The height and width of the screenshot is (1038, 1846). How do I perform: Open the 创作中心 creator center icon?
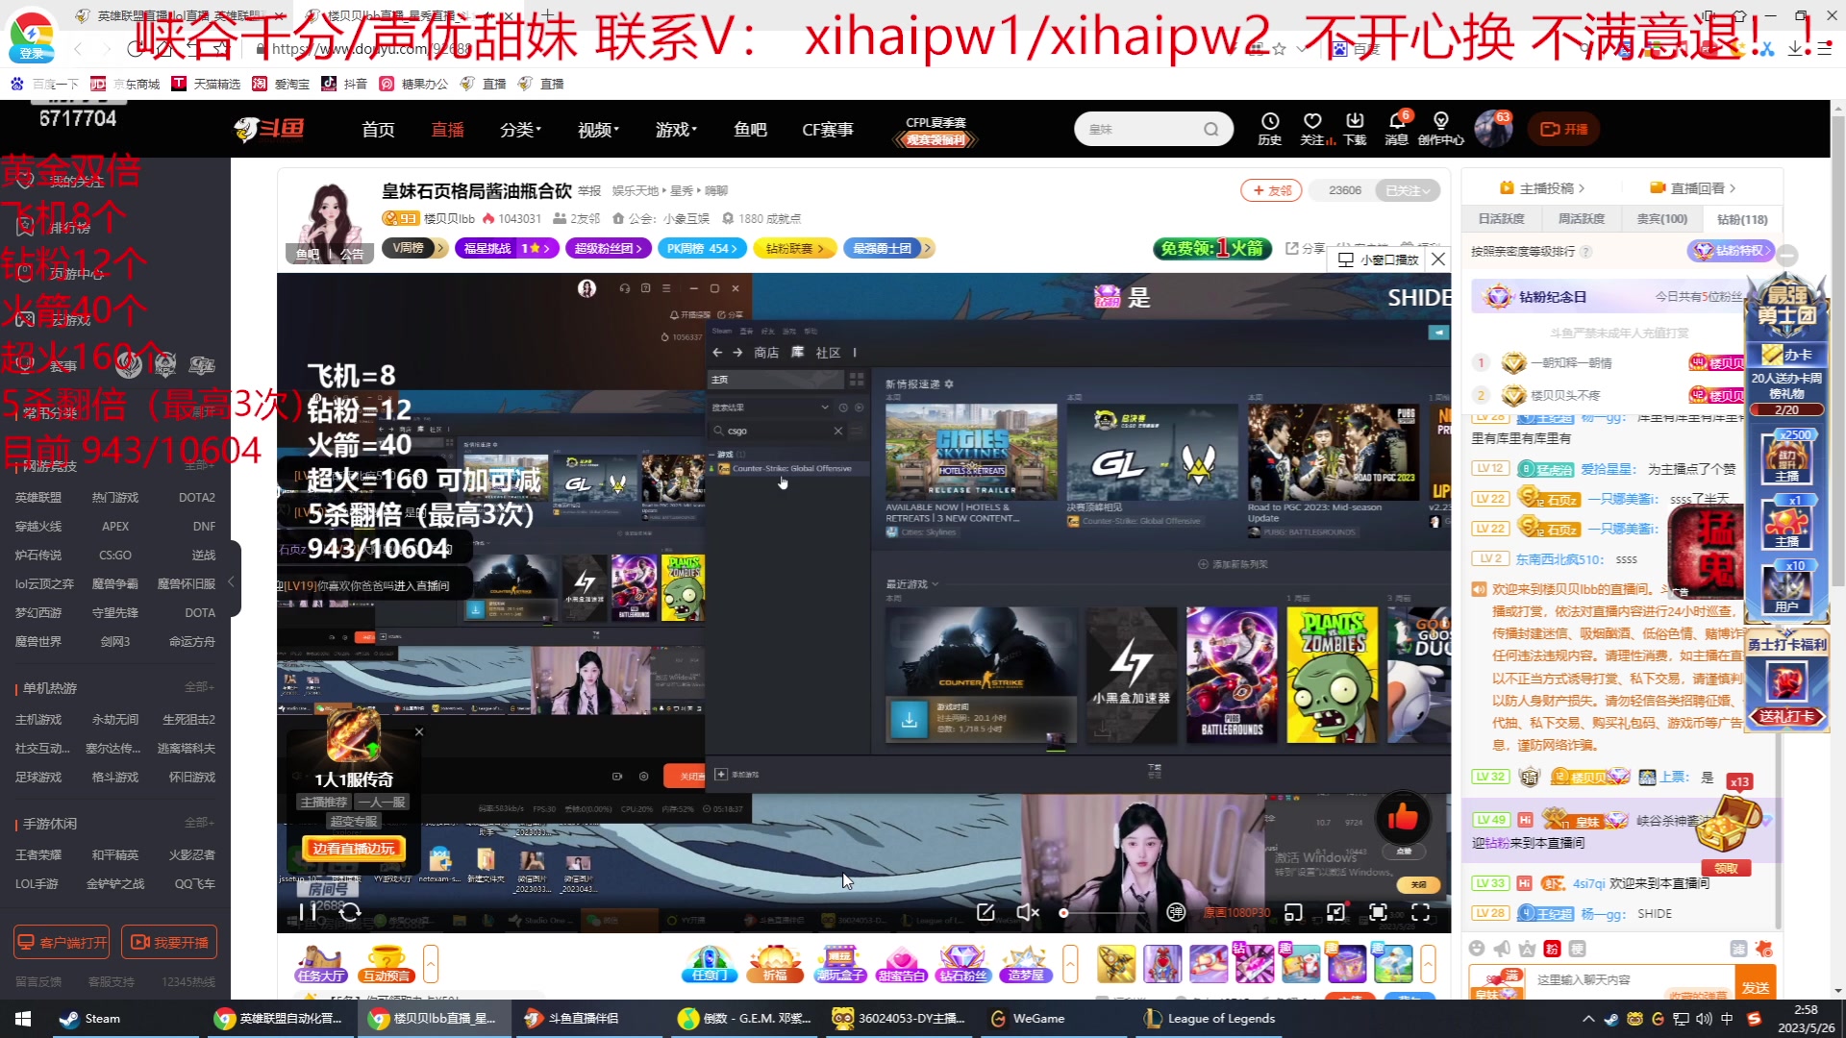[x=1440, y=129]
